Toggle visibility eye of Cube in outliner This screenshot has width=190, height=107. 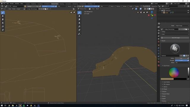coord(188,12)
